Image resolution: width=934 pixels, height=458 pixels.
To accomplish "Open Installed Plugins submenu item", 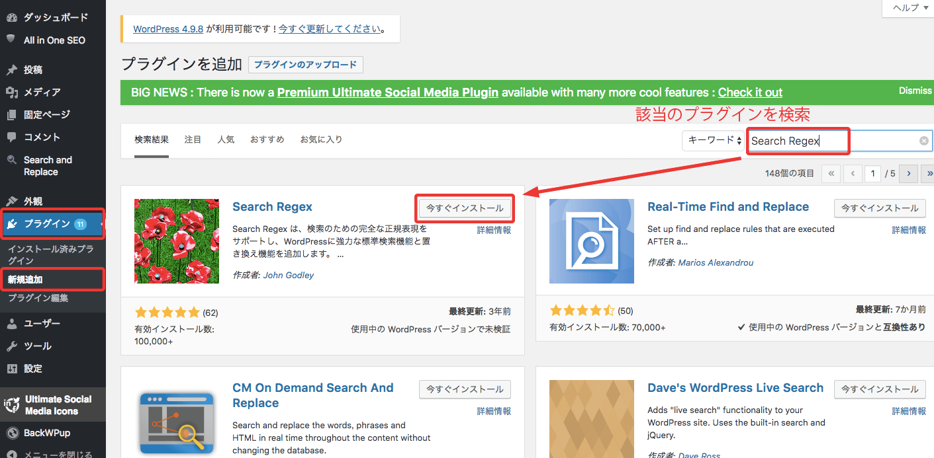I will [x=50, y=254].
